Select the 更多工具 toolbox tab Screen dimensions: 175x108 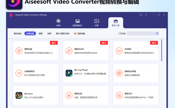[x=116, y=23]
